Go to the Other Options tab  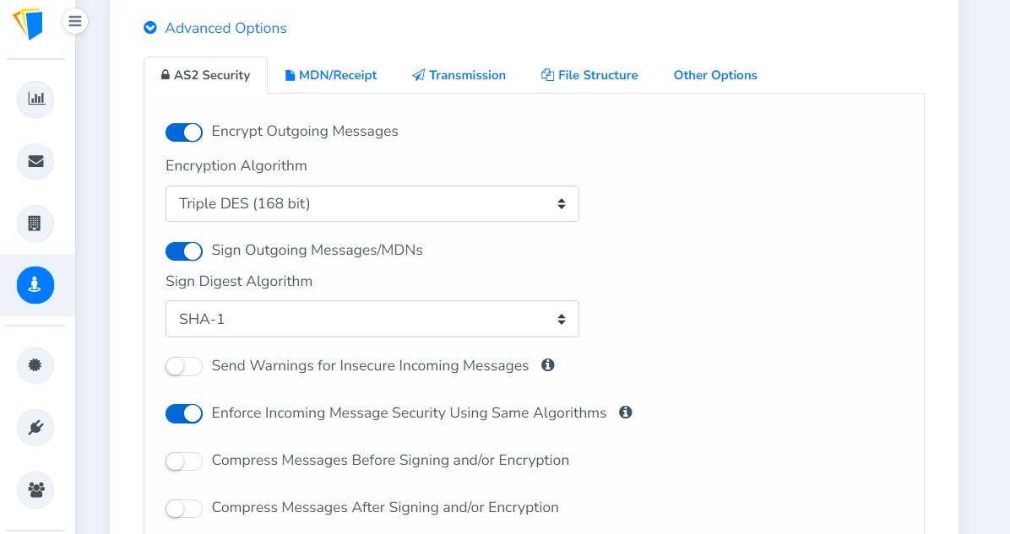[x=715, y=75]
